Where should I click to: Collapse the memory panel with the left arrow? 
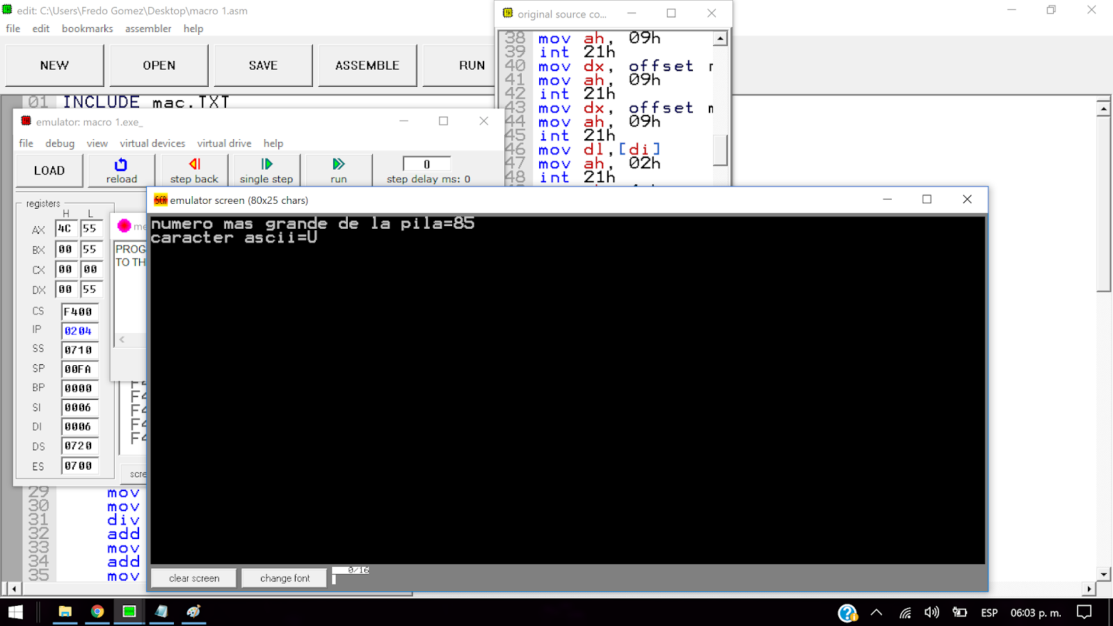pos(122,339)
